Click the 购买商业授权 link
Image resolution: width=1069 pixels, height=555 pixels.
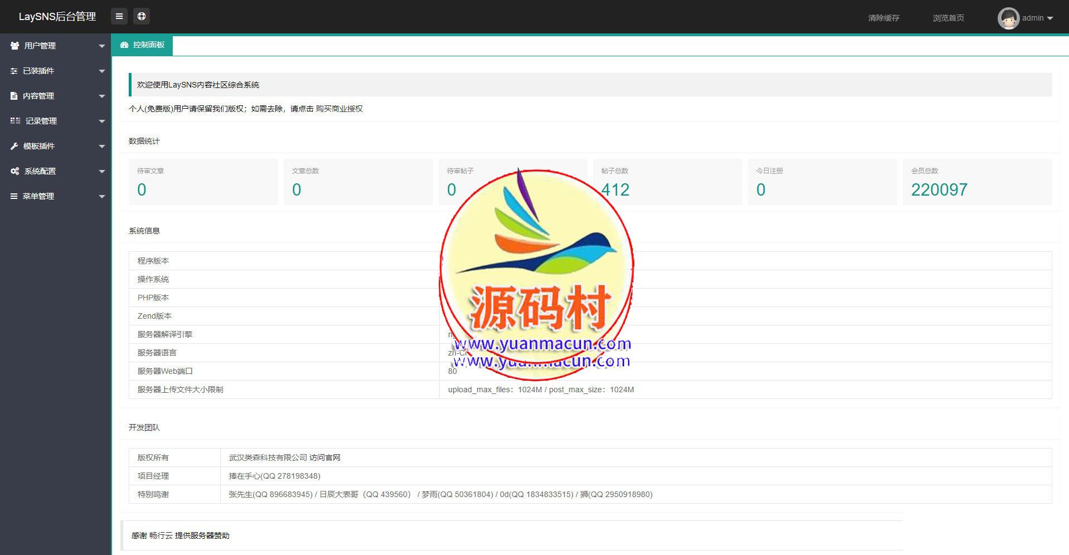339,109
